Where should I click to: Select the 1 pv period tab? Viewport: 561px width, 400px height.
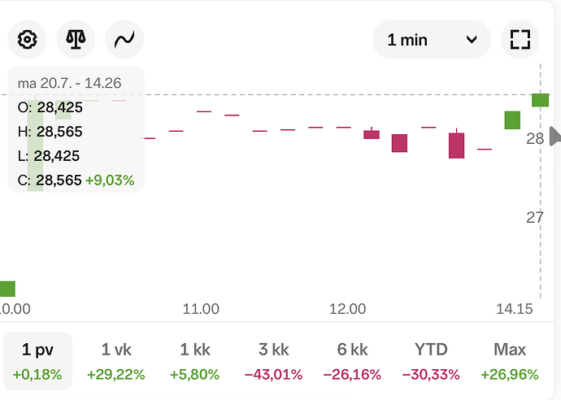coord(37,361)
